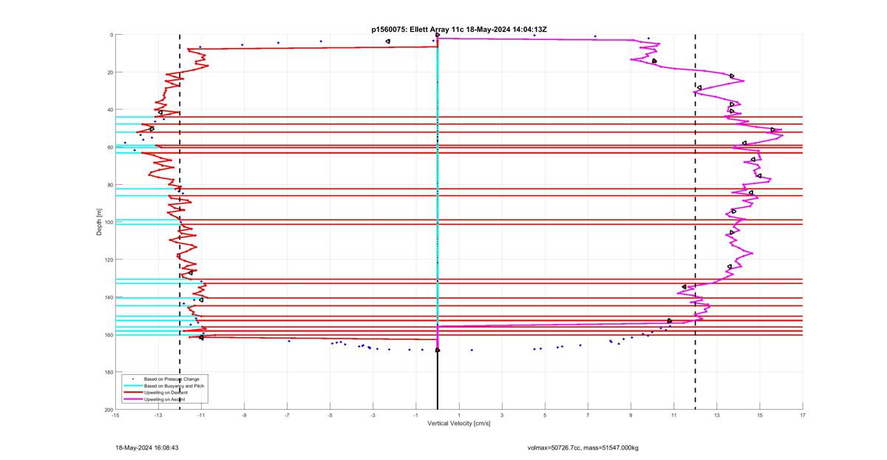Click the depth tick label 120
Viewport: 887px width, 460px height.
(x=108, y=260)
